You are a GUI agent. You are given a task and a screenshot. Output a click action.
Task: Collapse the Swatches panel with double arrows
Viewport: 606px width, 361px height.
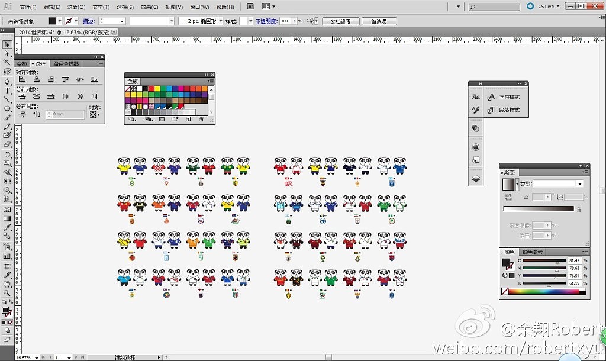tap(207, 75)
